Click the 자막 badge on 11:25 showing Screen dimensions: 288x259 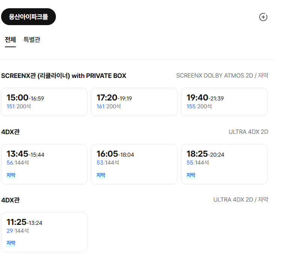[11, 243]
